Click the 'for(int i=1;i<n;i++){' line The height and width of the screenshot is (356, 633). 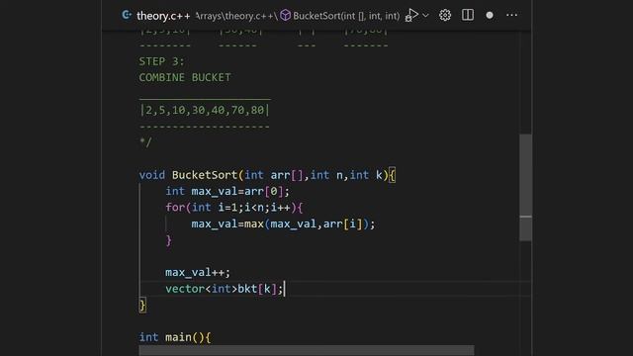pyautogui.click(x=233, y=208)
